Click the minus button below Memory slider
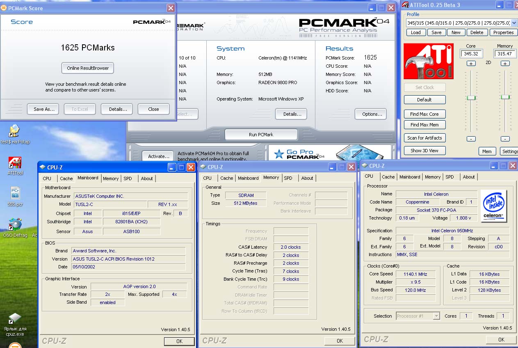Image resolution: width=518 pixels, height=348 pixels. [x=505, y=139]
